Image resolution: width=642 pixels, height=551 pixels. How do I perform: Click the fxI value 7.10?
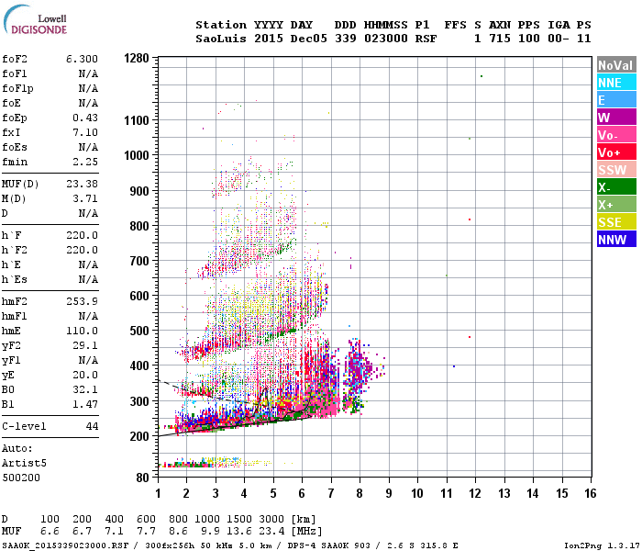85,132
